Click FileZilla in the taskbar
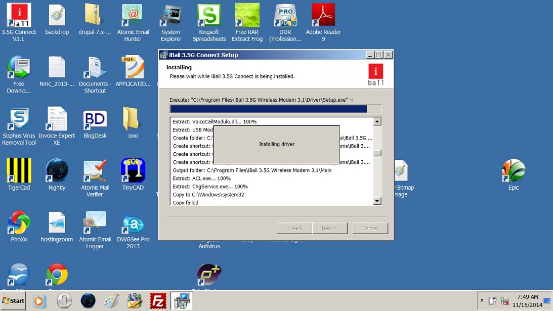The width and height of the screenshot is (553, 311). click(158, 301)
